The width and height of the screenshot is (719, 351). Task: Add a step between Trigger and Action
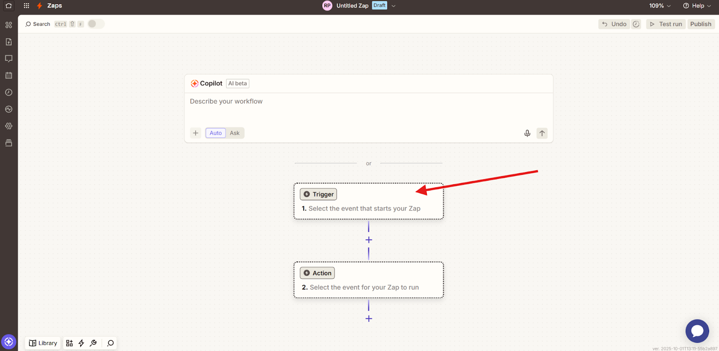tap(368, 240)
